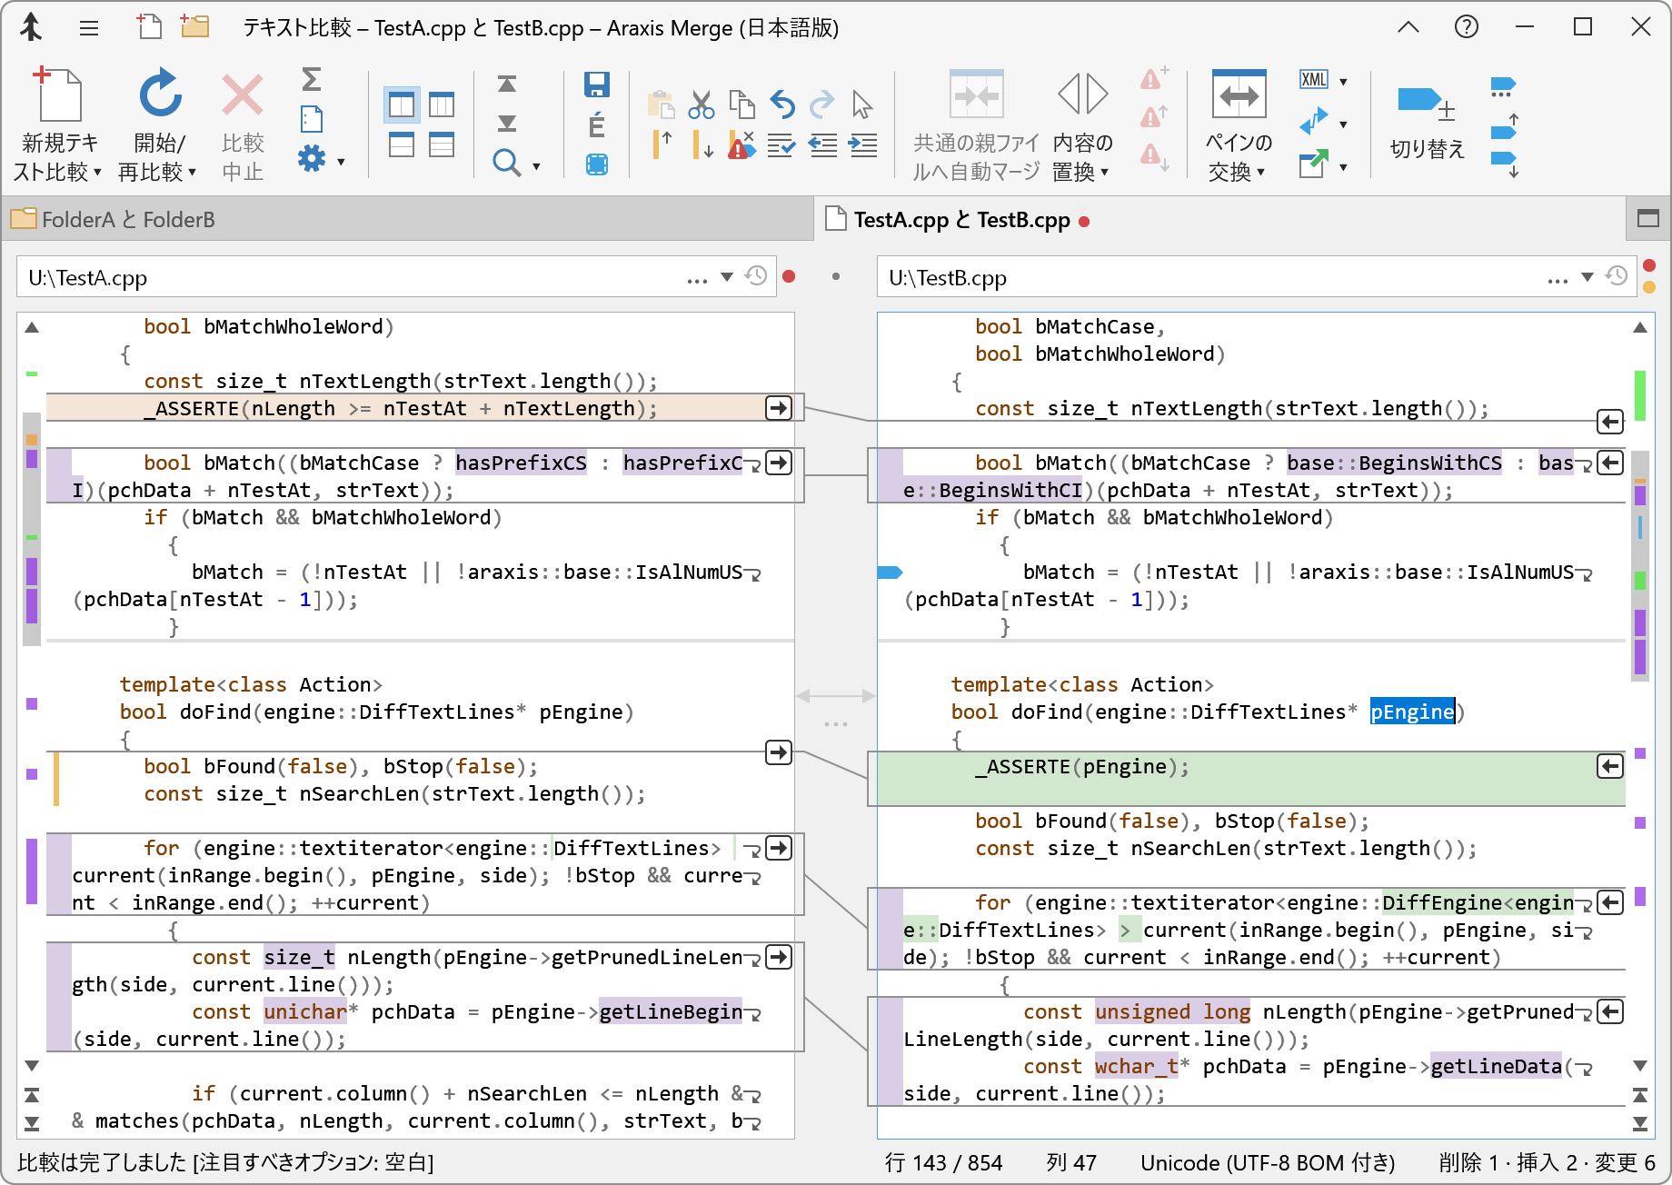1672x1185 pixels.
Task: Expand the settings gear dropdown arrow
Action: pyautogui.click(x=341, y=162)
